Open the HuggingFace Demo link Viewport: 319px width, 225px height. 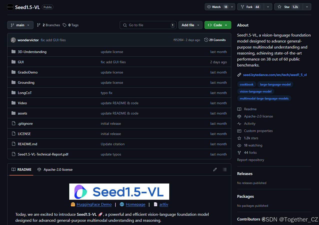point(94,204)
